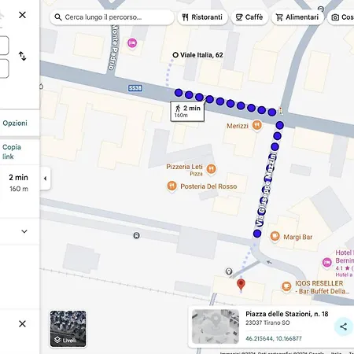The image size is (354, 354).
Task: Close the directions panel with the top X
Action: coord(22,15)
